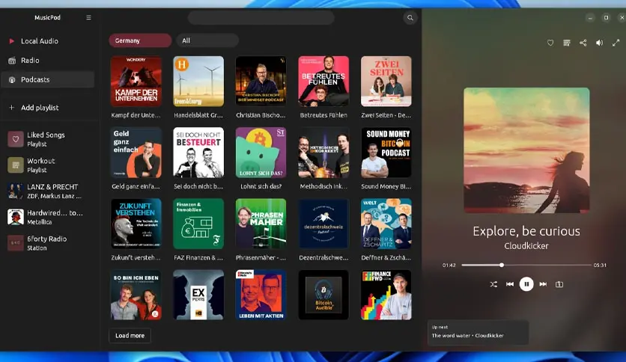Image resolution: width=626 pixels, height=362 pixels.
Task: Open the Lohnt sich das? podcast
Action: [261, 153]
